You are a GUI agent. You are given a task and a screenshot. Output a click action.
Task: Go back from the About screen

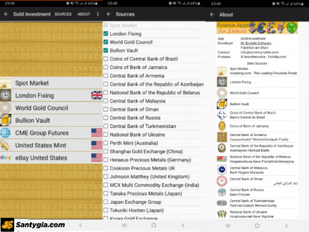[212, 14]
